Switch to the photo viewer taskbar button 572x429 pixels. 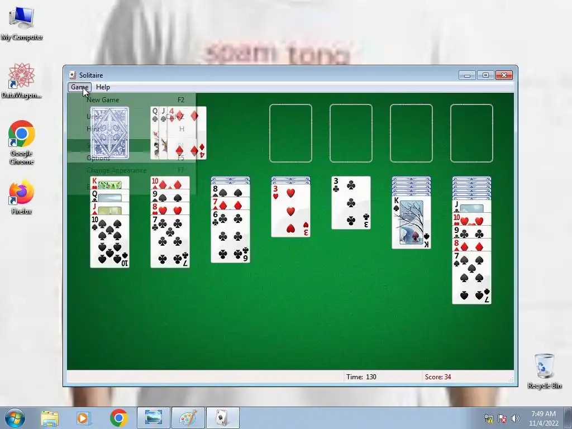click(x=154, y=418)
